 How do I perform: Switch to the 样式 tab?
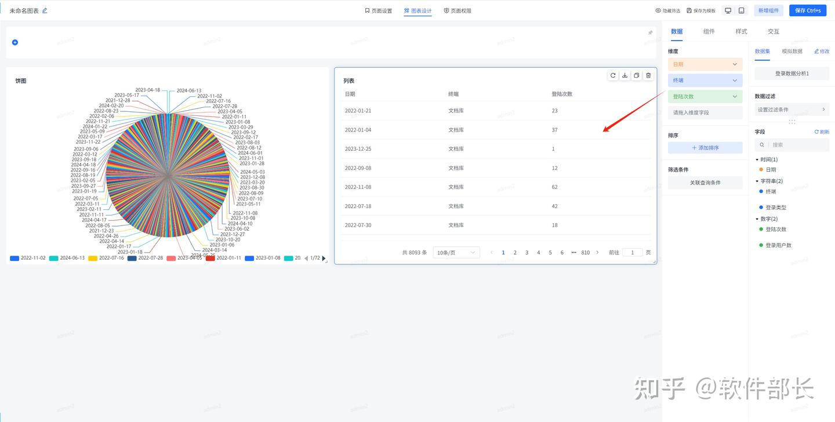pos(741,31)
